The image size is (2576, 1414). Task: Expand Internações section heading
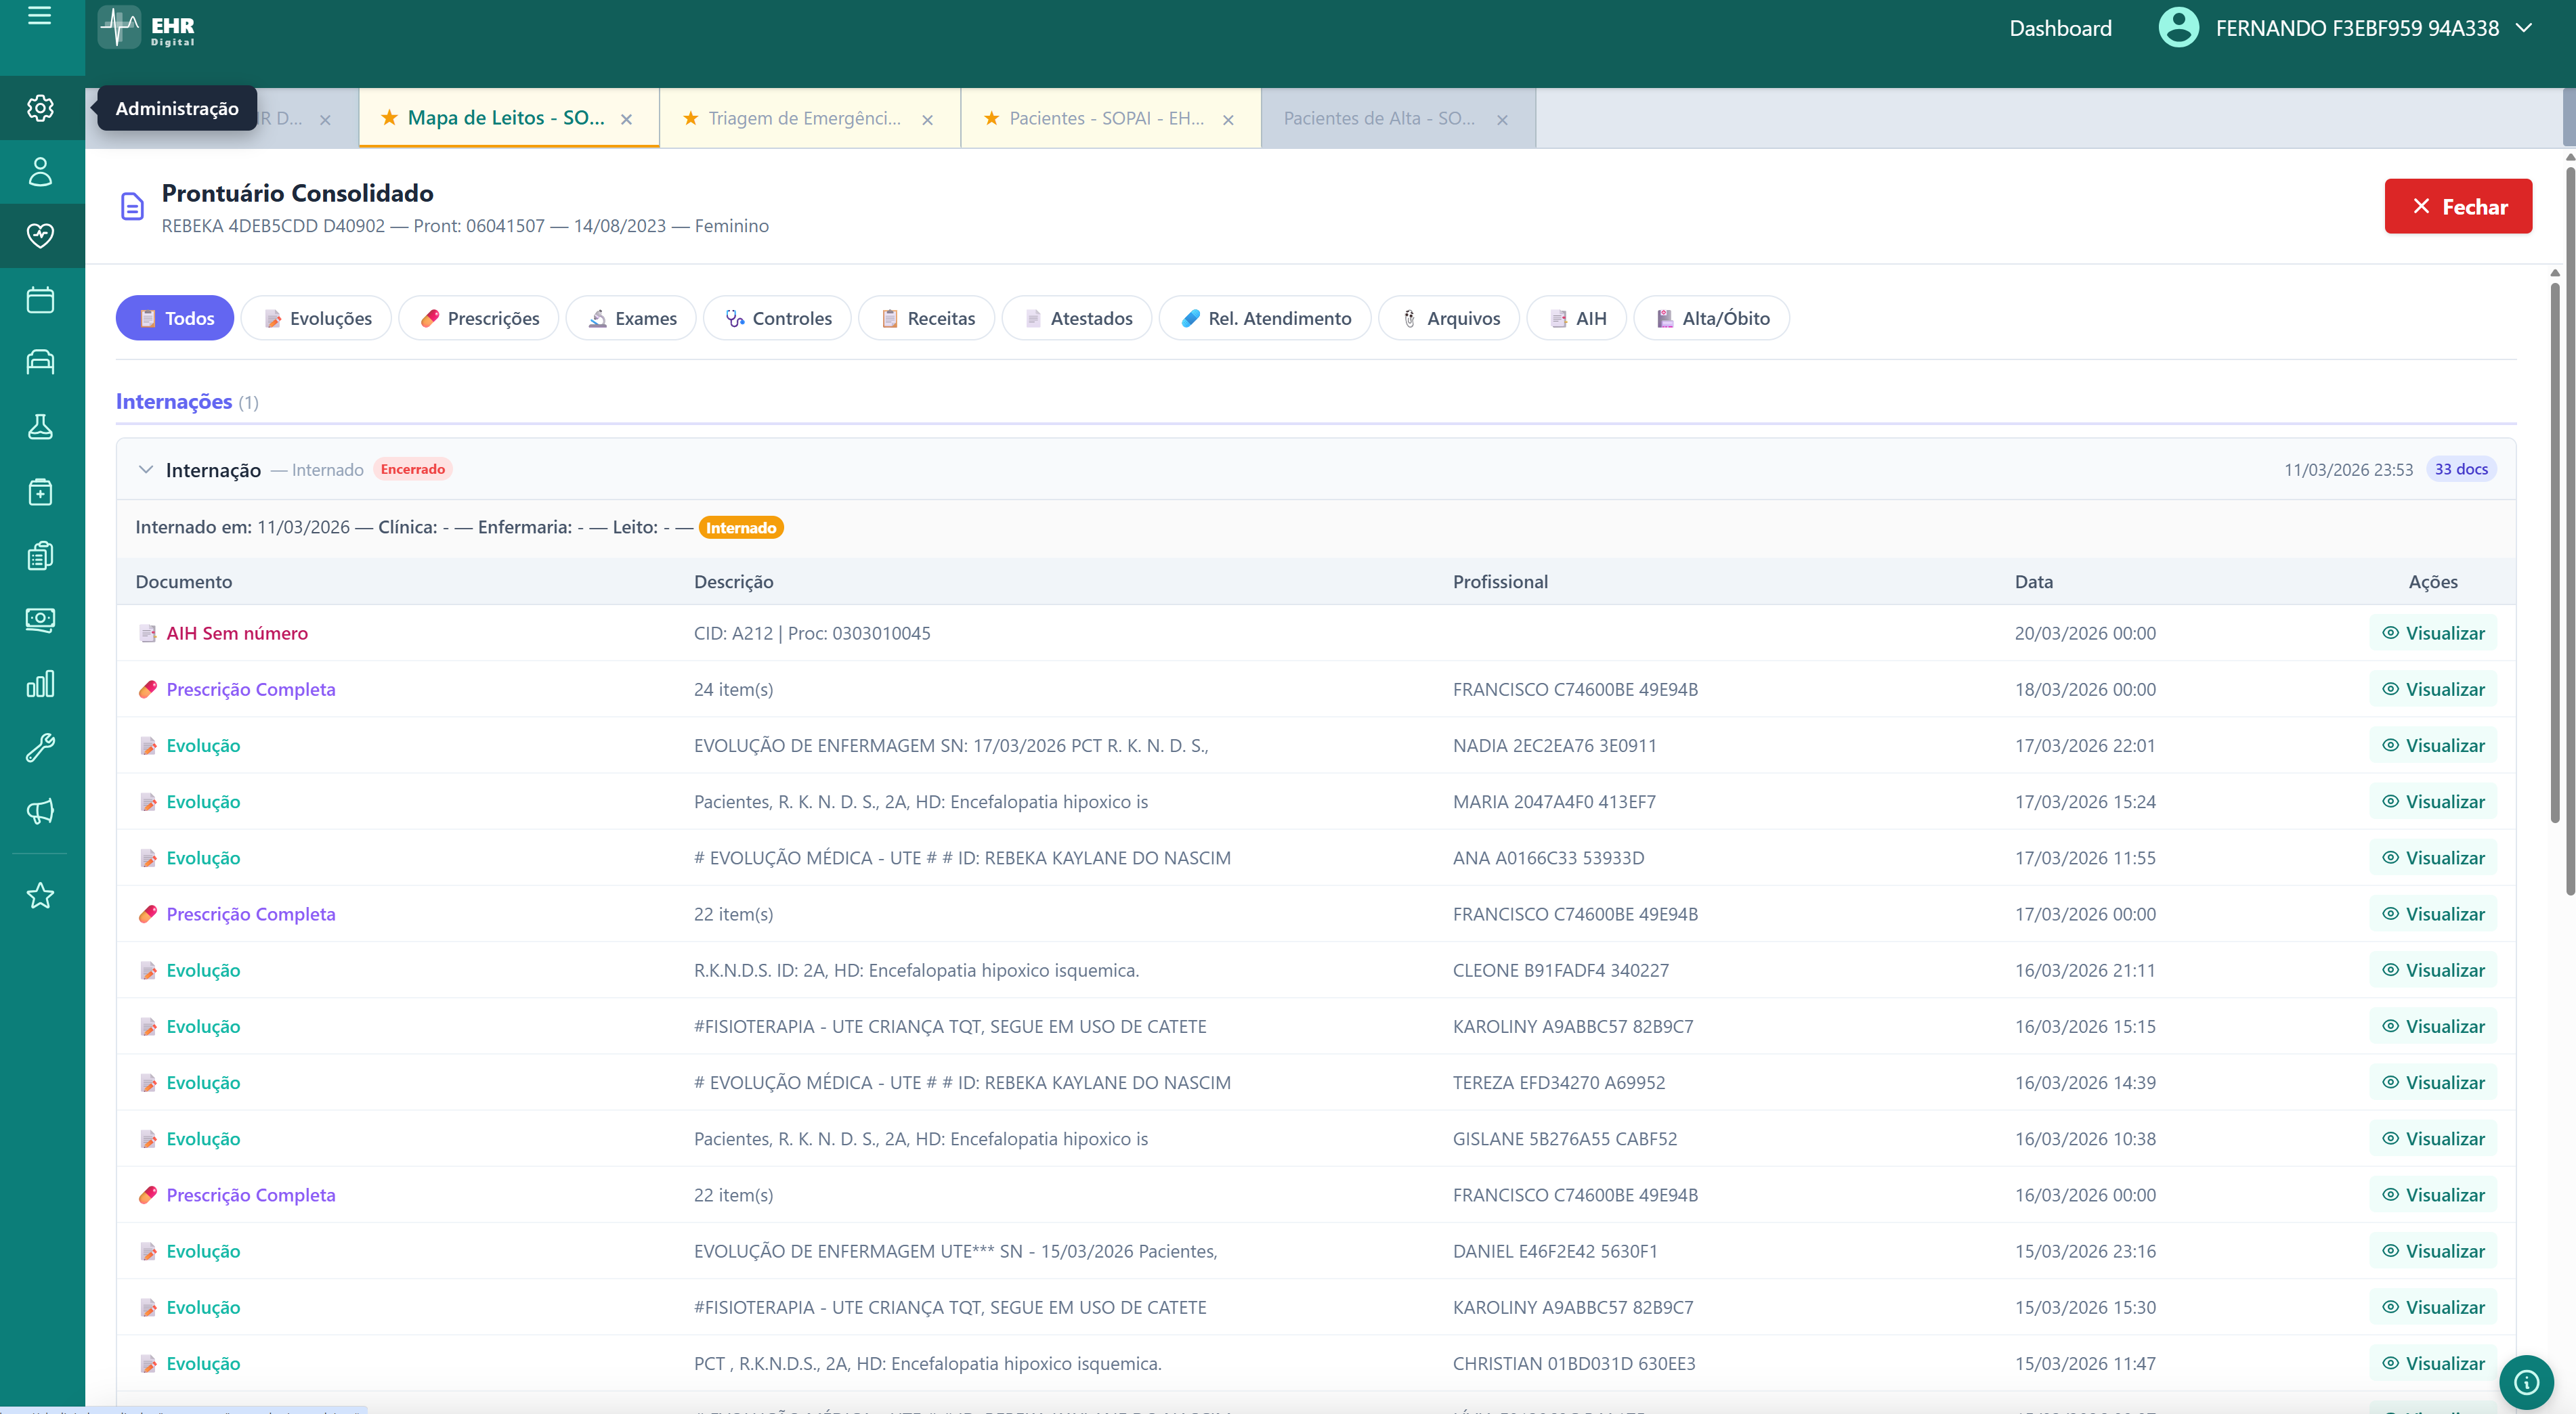(174, 401)
